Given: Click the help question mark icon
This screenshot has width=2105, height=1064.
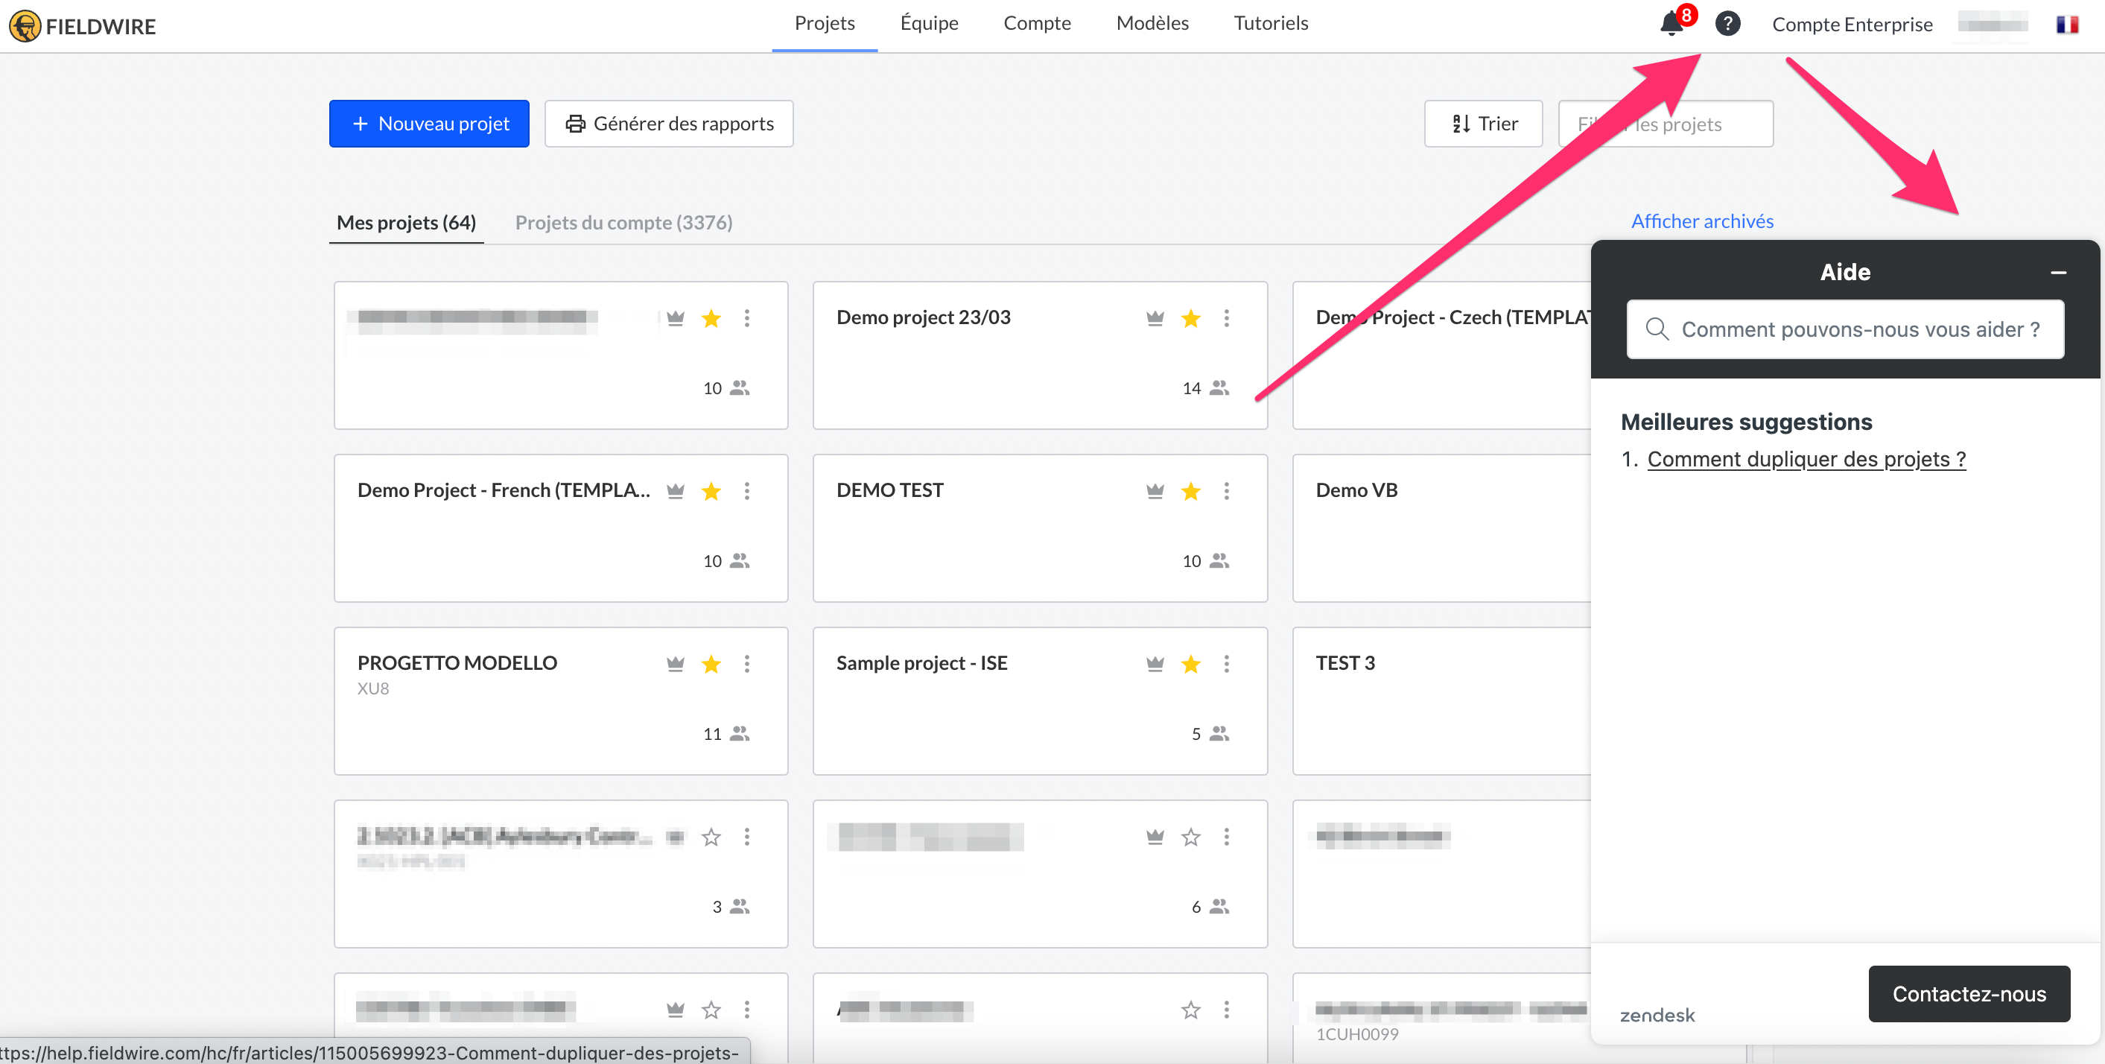Looking at the screenshot, I should [x=1727, y=24].
